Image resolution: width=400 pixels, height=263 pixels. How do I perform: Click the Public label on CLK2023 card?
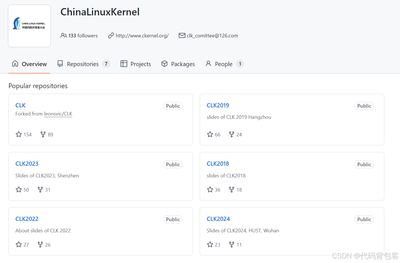point(173,165)
